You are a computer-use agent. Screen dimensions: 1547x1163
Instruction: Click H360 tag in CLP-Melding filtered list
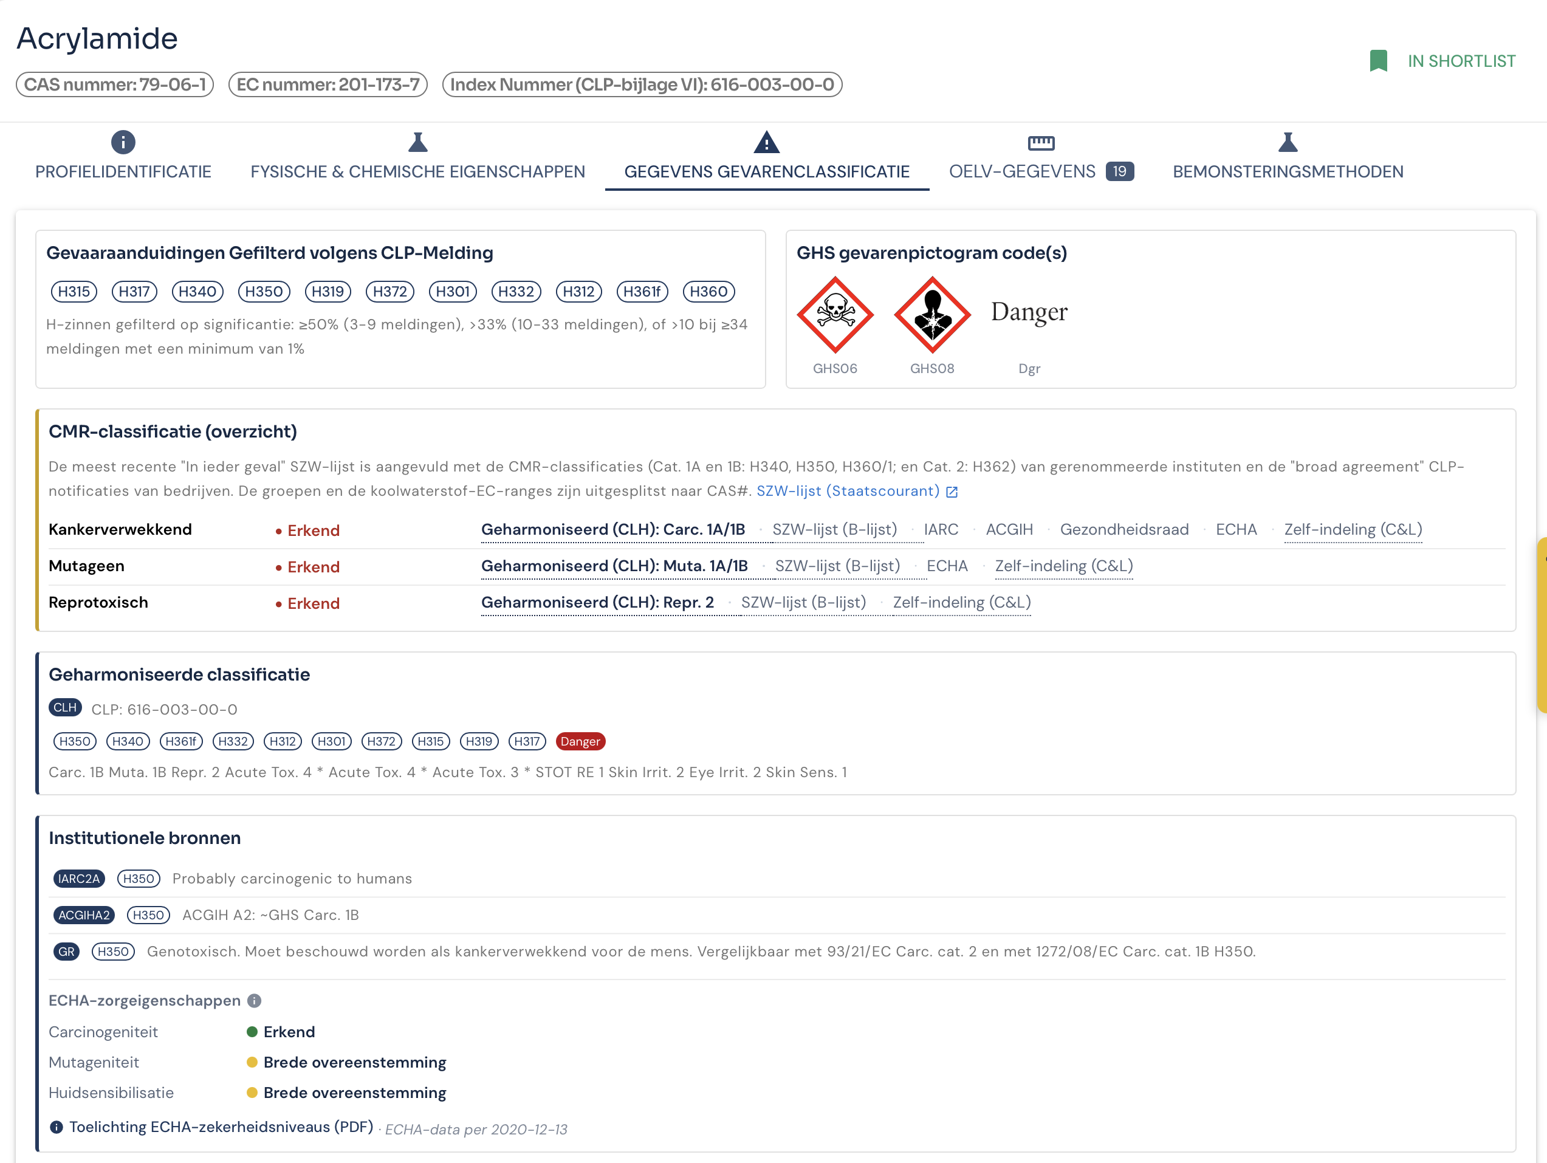pyautogui.click(x=708, y=292)
